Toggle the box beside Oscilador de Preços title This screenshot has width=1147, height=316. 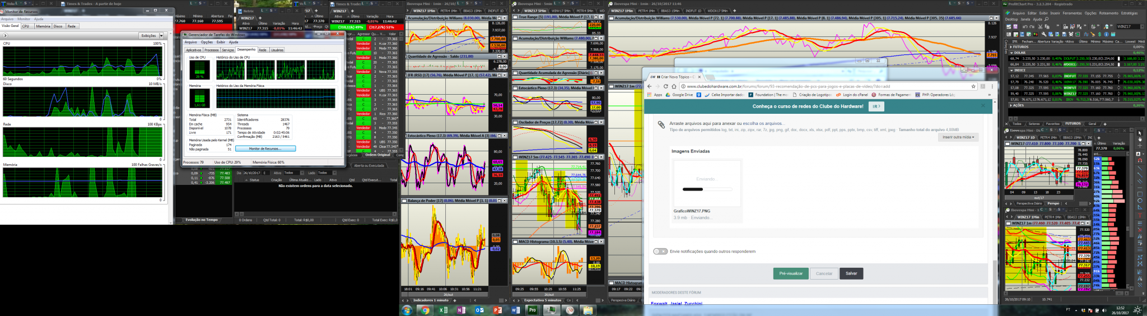coord(515,122)
